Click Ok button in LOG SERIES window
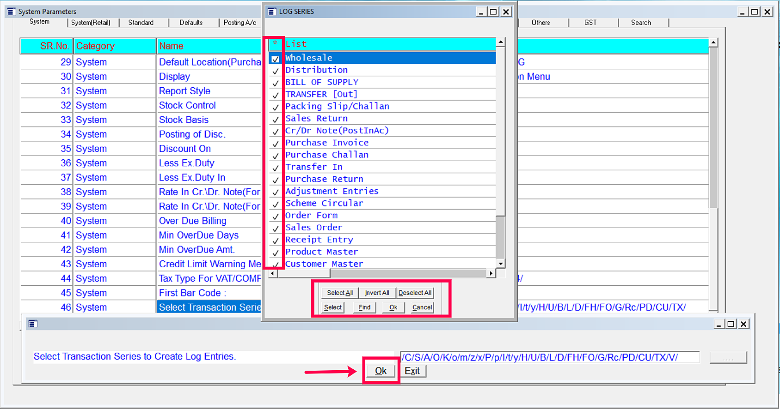 tap(393, 307)
